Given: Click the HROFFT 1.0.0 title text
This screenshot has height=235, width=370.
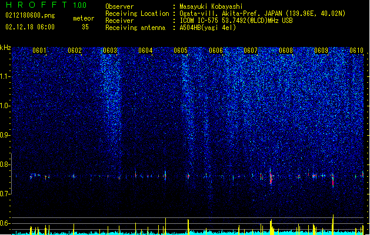Looking at the screenshot, I should (46, 5).
